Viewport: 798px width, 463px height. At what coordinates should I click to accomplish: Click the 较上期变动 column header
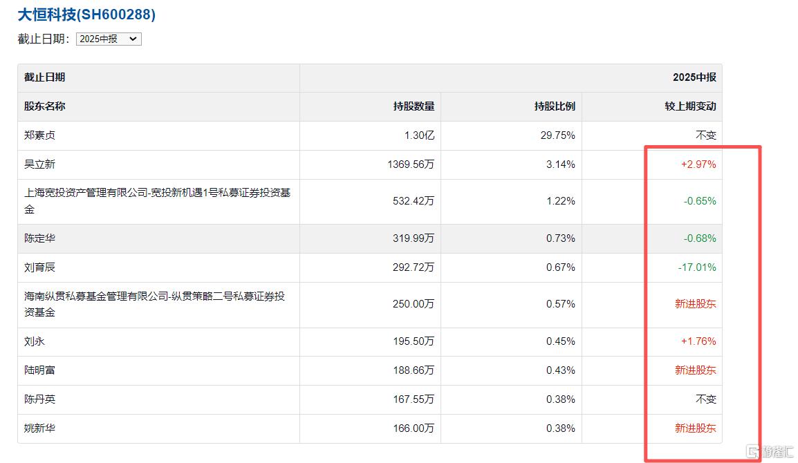690,106
